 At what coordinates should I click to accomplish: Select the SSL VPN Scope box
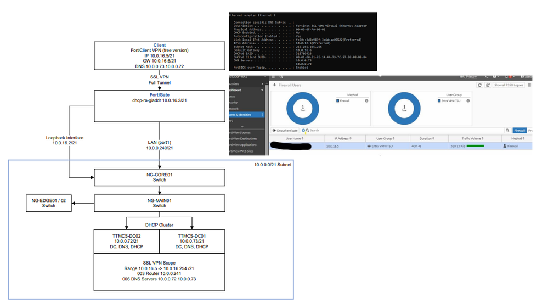coord(160,272)
